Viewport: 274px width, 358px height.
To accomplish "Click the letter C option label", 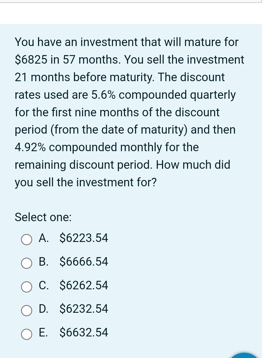I will [44, 285].
